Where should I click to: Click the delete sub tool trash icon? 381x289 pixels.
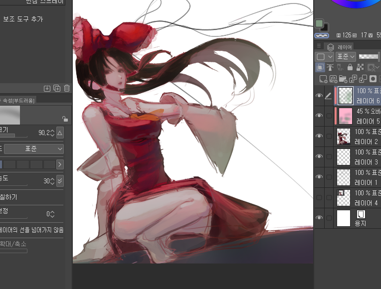point(67,88)
